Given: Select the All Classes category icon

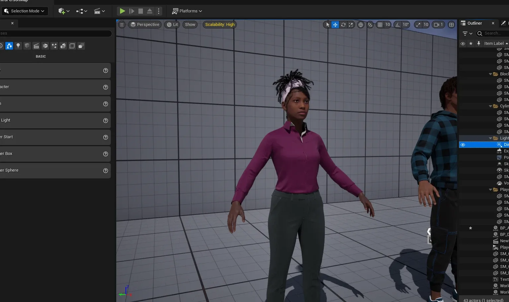Looking at the screenshot, I should click(81, 46).
